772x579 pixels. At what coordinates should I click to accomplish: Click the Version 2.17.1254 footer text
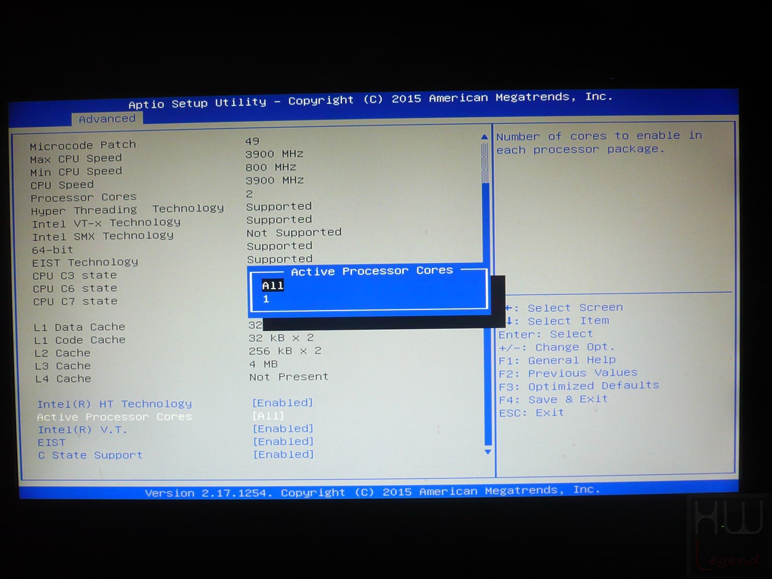pyautogui.click(x=373, y=491)
